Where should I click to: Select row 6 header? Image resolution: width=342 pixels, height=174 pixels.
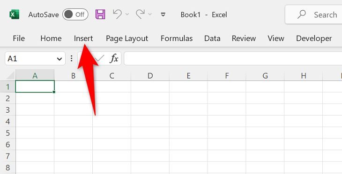(8, 145)
